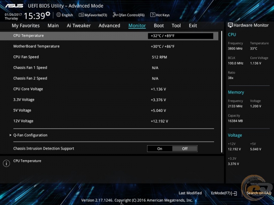Click the +32°C / +89°F value field

tap(181, 36)
